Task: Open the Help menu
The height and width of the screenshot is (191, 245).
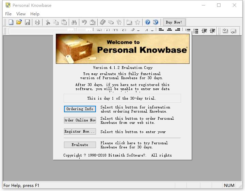Action: tap(35, 14)
